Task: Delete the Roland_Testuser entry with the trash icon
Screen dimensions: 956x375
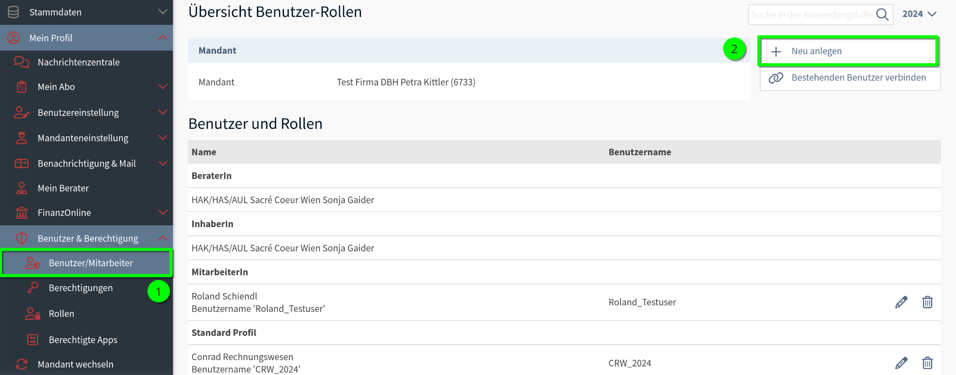Action: [927, 302]
